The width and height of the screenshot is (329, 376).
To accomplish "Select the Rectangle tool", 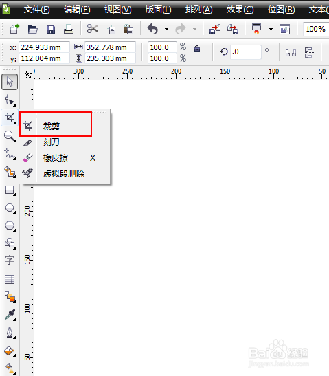I will click(10, 190).
